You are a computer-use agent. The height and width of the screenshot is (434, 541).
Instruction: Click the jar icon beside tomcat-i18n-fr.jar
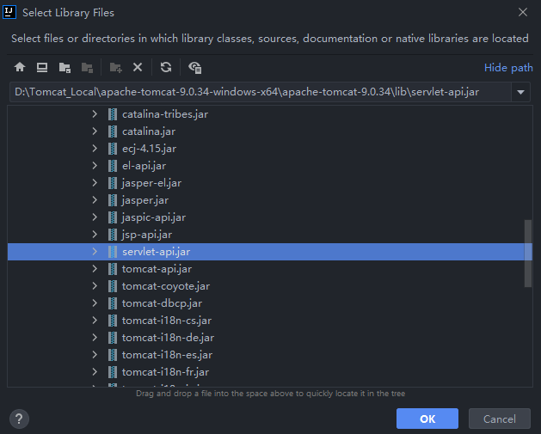point(113,372)
